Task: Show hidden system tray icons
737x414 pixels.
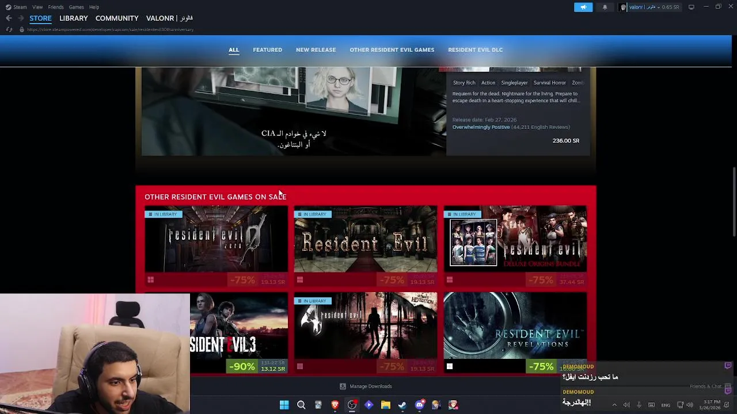Action: point(614,405)
